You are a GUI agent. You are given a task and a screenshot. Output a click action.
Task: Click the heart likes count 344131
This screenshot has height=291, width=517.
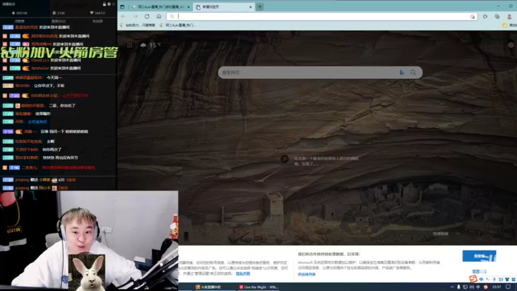(x=98, y=13)
